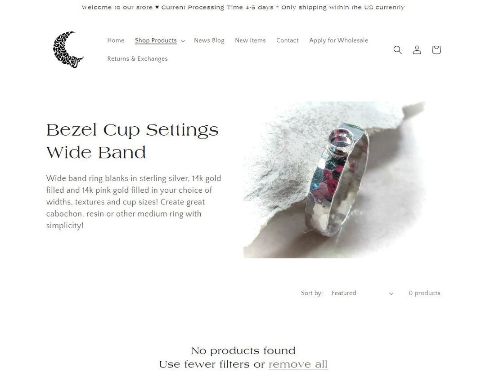This screenshot has width=495, height=372.
Task: Click the Bezel Cup Settings heading
Action: (x=132, y=141)
